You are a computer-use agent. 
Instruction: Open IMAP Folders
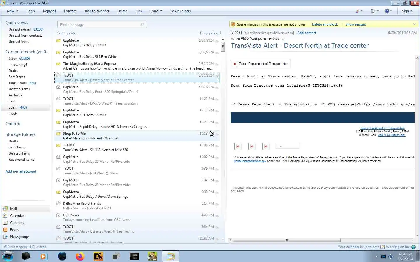[x=180, y=11]
